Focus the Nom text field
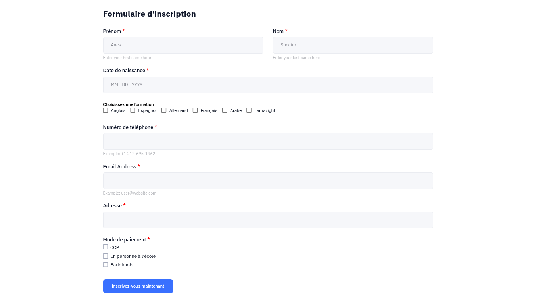 353,45
